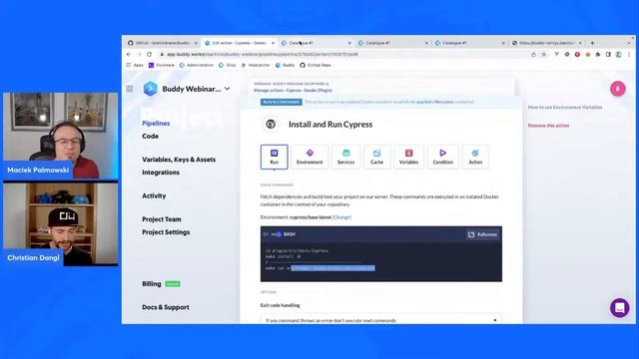
Task: Go forward in the browser
Action: 139,54
